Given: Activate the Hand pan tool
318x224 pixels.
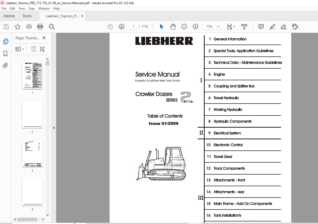Looking at the screenshot, I should 173,27.
